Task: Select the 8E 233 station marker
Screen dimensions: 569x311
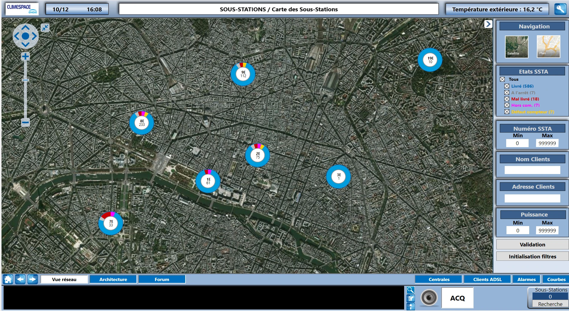Action: (141, 122)
